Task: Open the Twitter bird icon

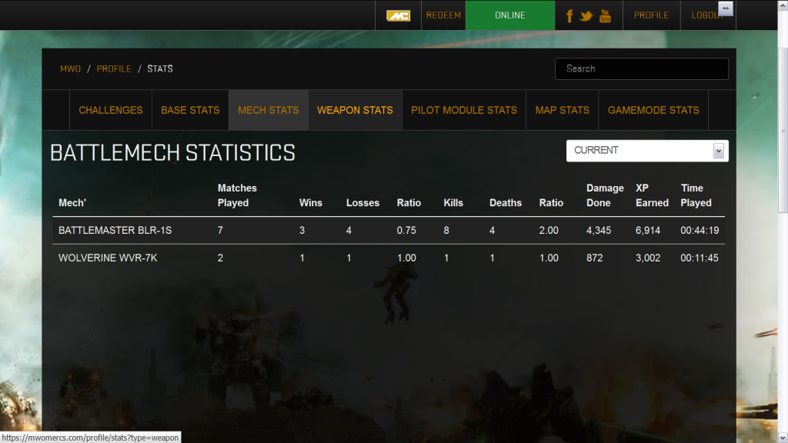Action: click(x=586, y=16)
